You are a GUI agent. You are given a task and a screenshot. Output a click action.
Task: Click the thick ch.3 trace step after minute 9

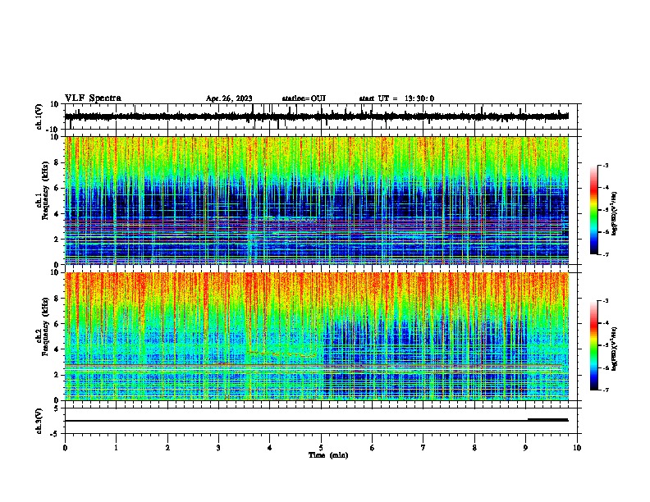point(547,420)
